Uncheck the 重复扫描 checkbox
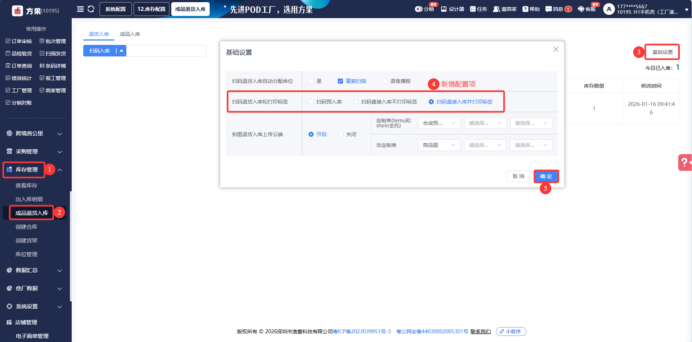Screen dimensions: 692x342 point(340,81)
